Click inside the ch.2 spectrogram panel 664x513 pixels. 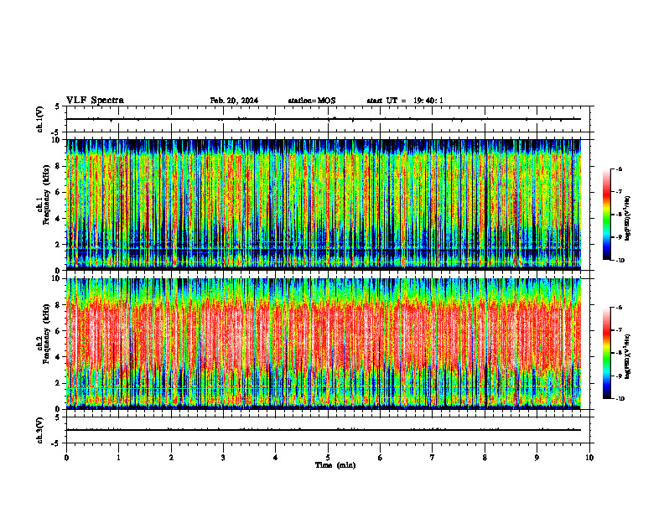coord(324,344)
